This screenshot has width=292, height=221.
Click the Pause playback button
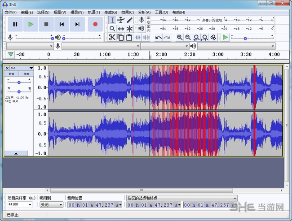(15, 24)
